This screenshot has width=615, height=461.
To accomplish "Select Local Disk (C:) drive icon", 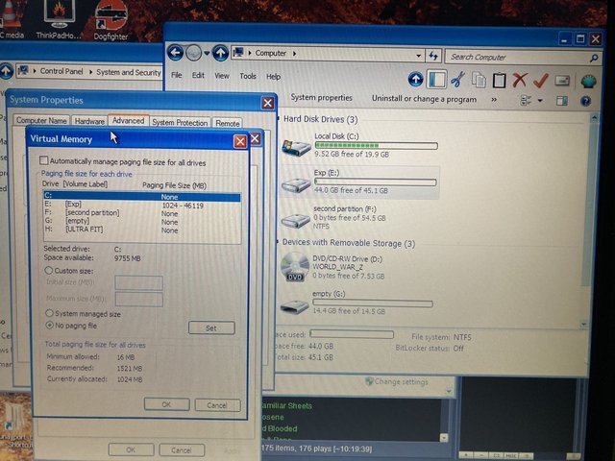I will [x=296, y=147].
